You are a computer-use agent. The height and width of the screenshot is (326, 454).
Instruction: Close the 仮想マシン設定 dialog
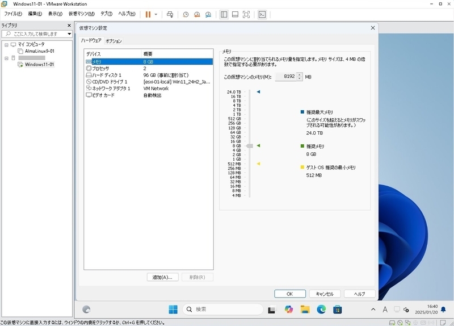[373, 28]
